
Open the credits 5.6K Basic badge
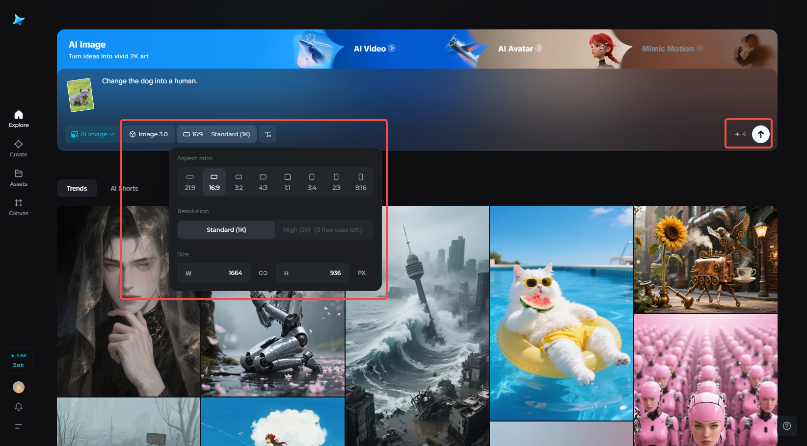point(19,360)
